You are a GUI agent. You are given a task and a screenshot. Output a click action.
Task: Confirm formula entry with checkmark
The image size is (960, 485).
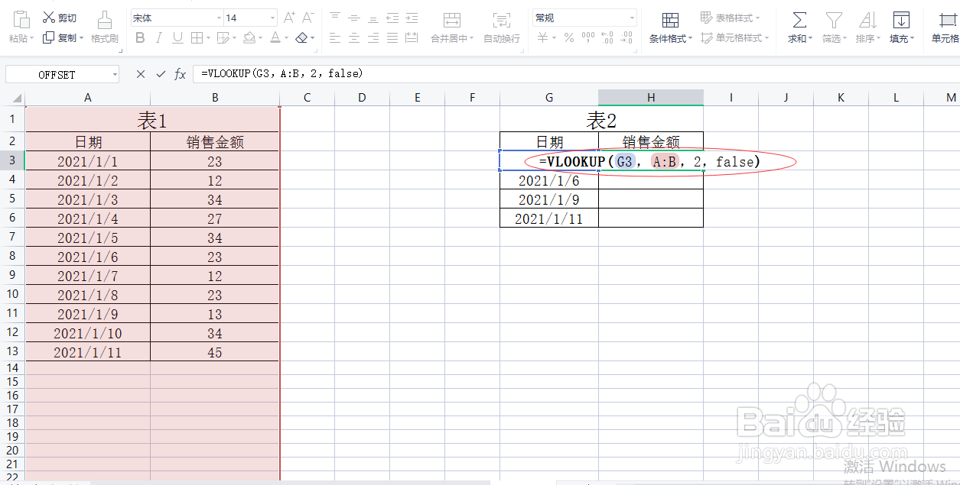pyautogui.click(x=161, y=74)
